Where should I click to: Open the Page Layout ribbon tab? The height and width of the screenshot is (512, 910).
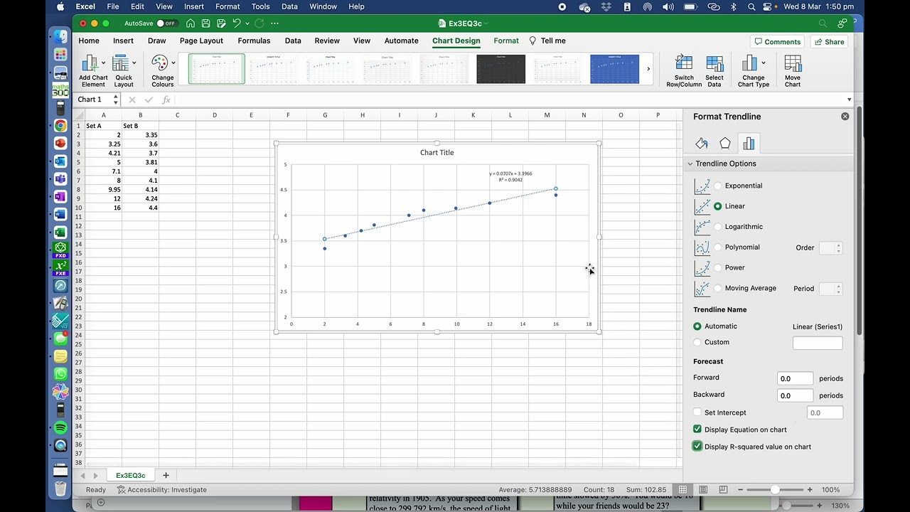[x=201, y=41]
